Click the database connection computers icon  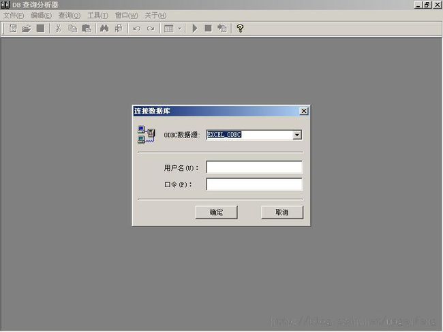tap(147, 135)
